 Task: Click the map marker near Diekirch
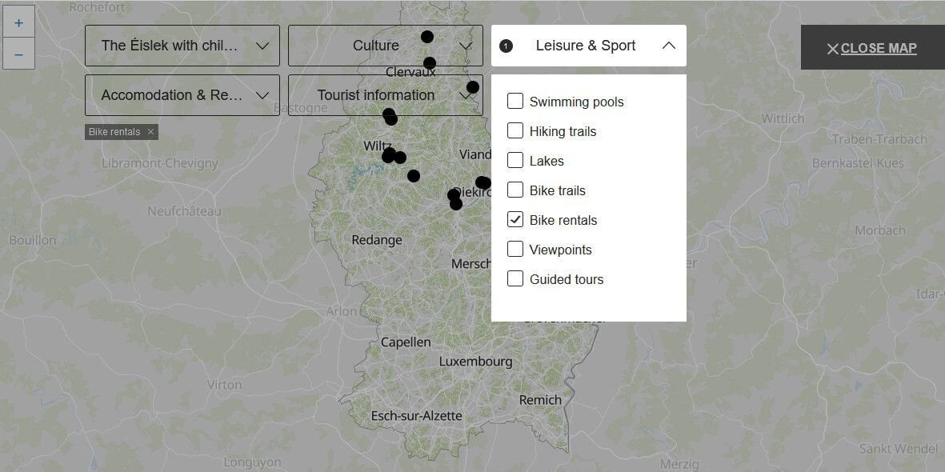coord(483,182)
